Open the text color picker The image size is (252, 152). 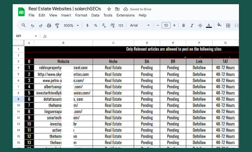pyautogui.click(x=209, y=26)
